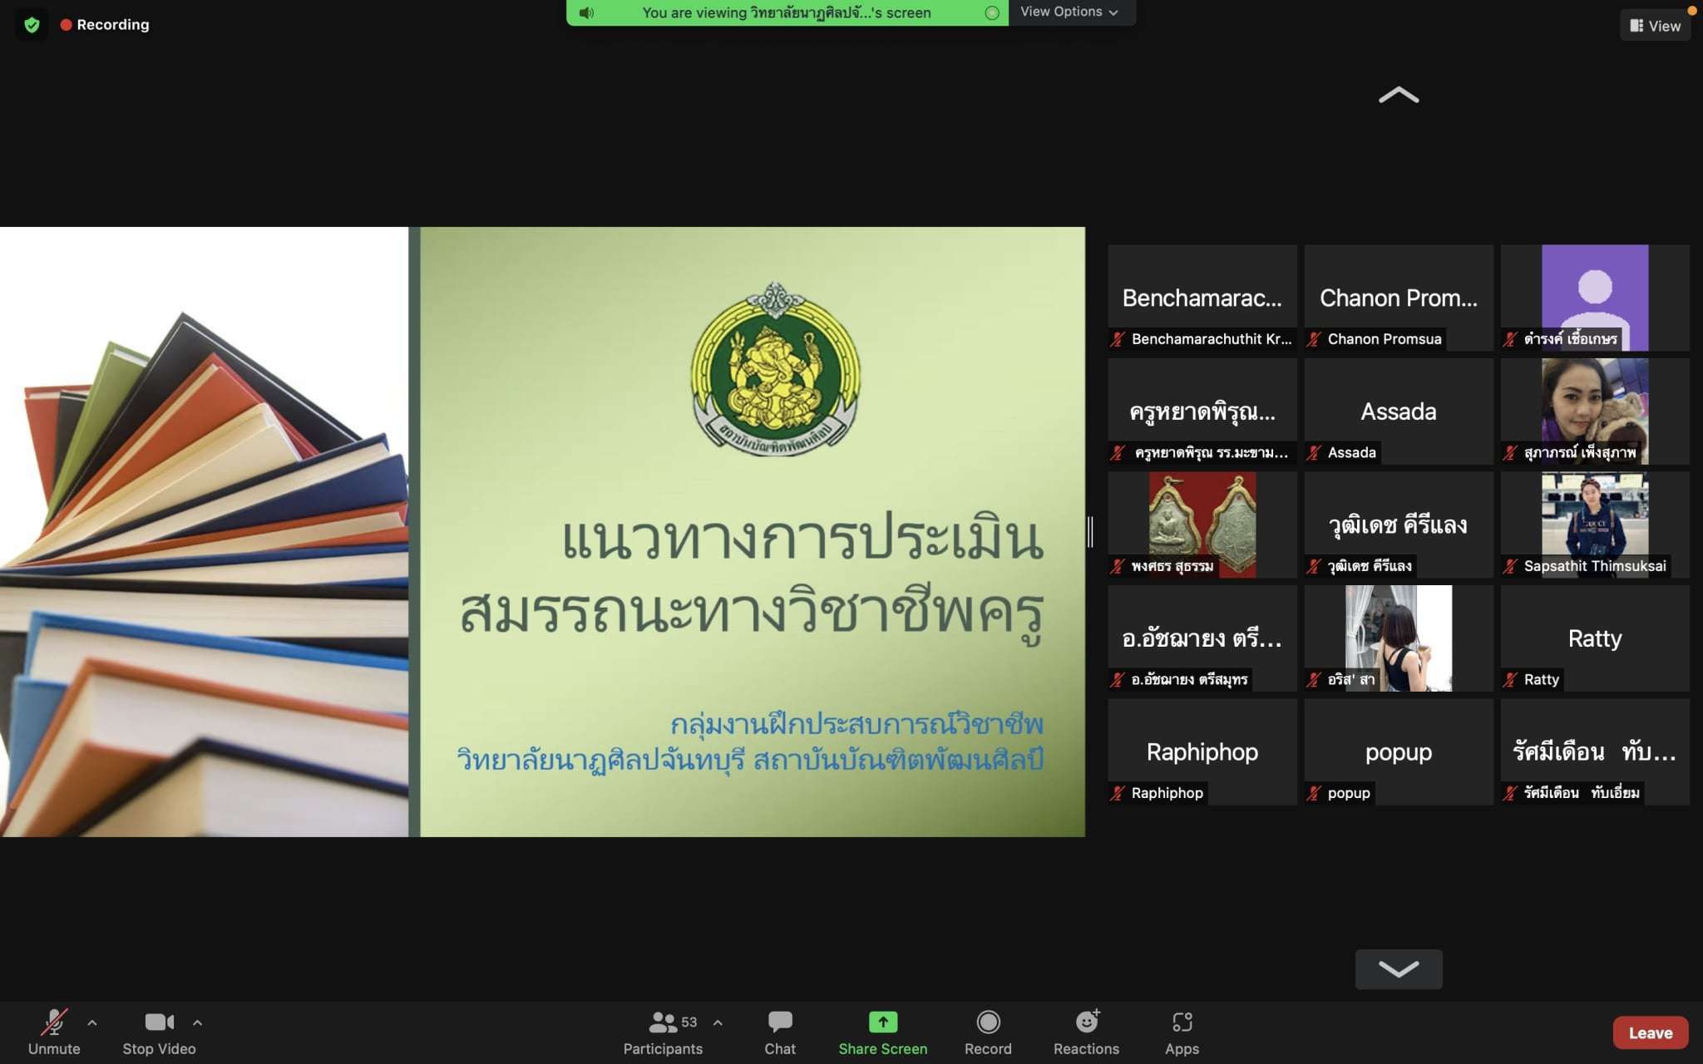The width and height of the screenshot is (1703, 1064).
Task: Open Participants list with 53 members
Action: [663, 1022]
